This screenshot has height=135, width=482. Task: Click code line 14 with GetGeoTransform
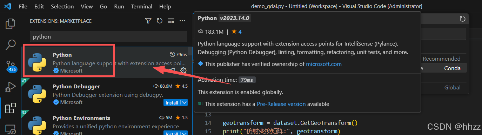[x=290, y=123]
